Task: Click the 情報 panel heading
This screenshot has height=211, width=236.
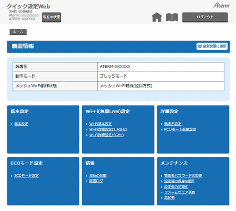Action: 90,163
